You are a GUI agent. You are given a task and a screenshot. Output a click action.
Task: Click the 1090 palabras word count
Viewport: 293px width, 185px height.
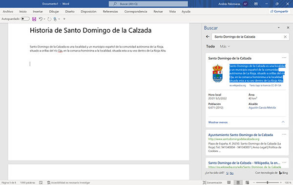pyautogui.click(x=27, y=183)
